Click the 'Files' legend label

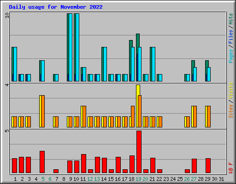point(230,37)
